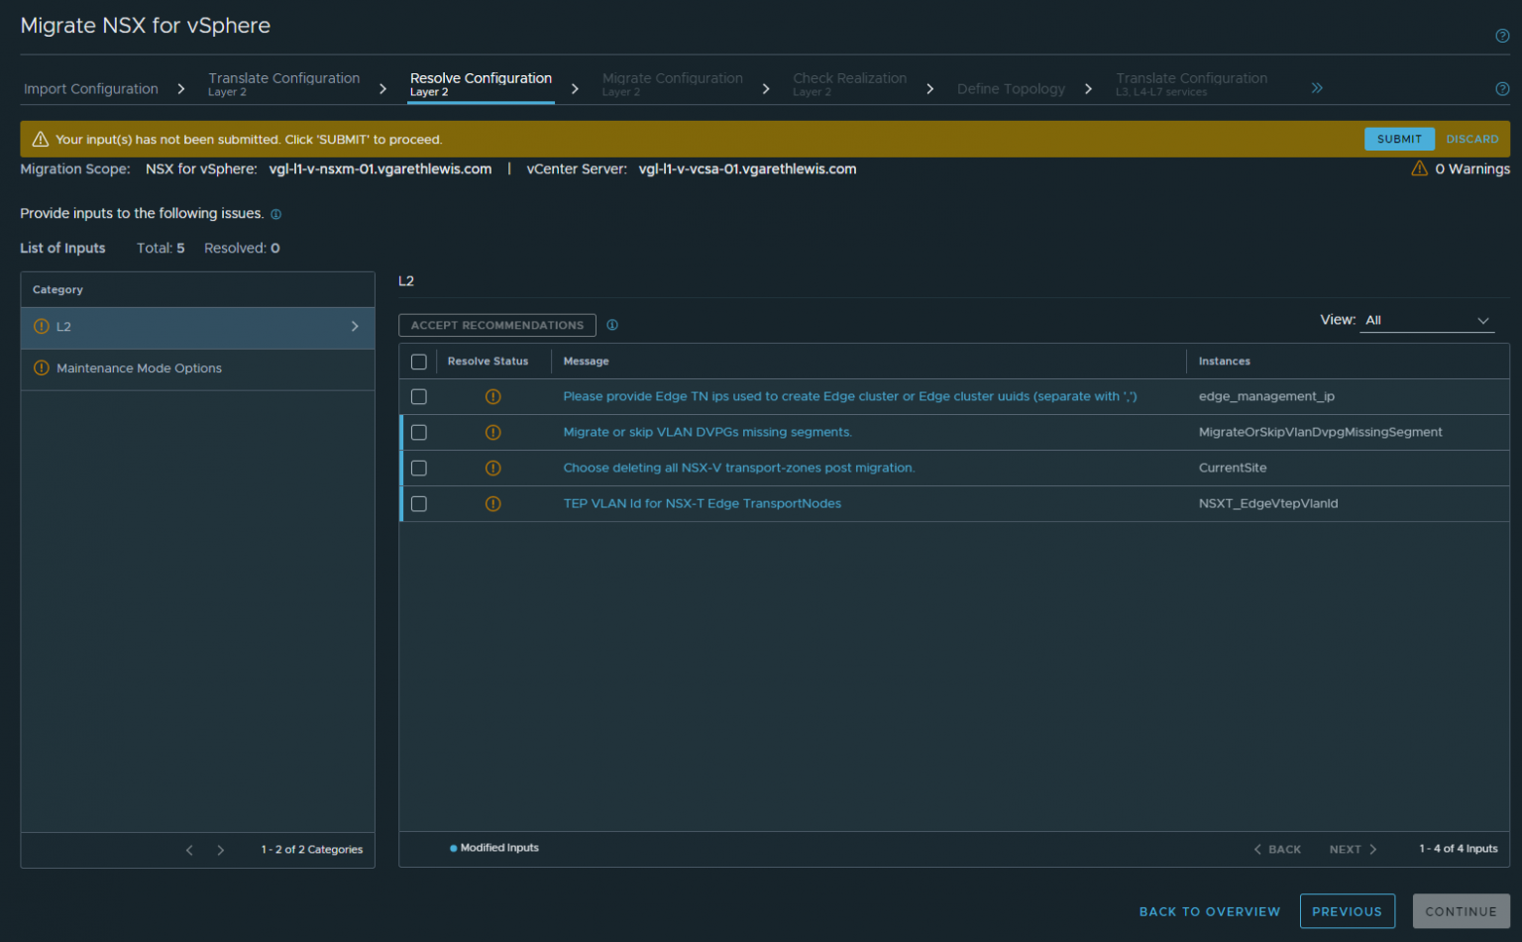Select the Migrate Configuration step

point(673,82)
